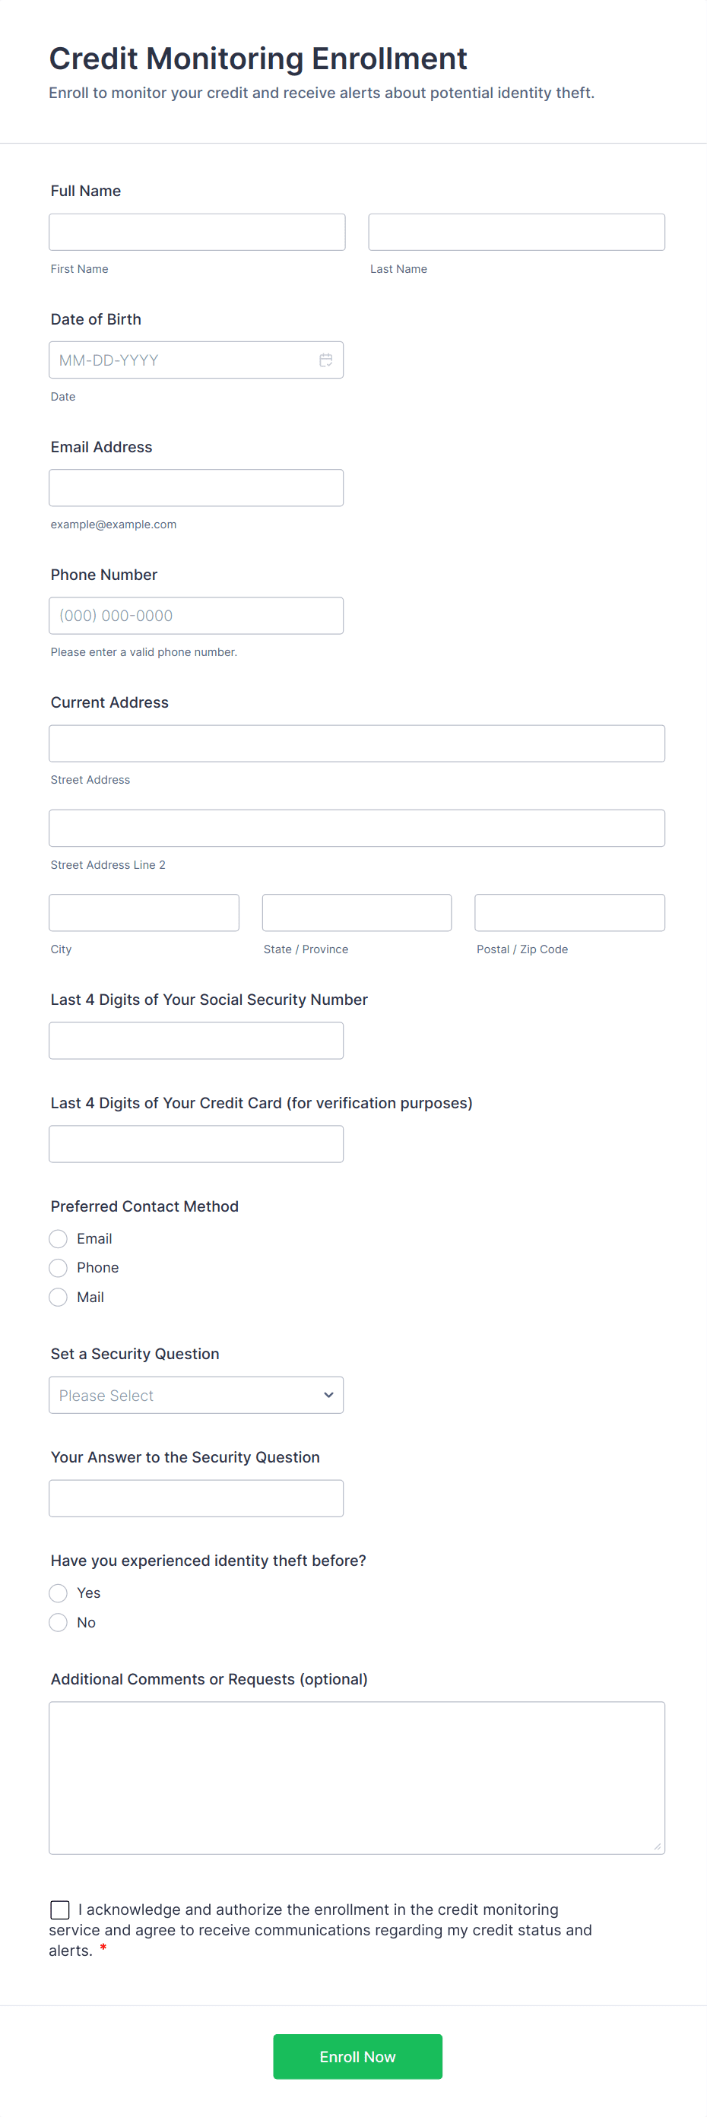Click the calendar icon in Date of Birth
Screen dimensions: 707x2117
(x=325, y=360)
